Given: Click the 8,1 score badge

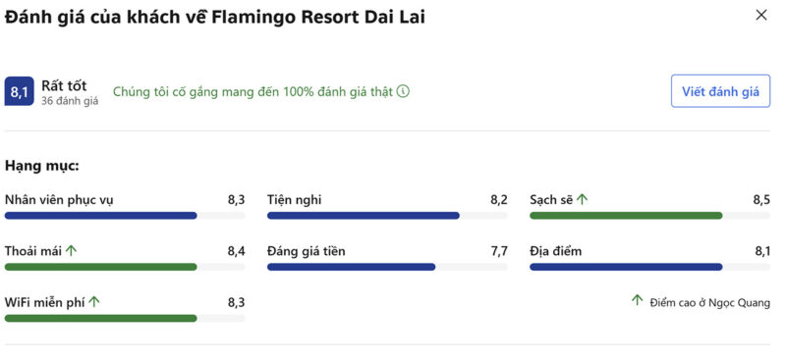Looking at the screenshot, I should tap(19, 91).
